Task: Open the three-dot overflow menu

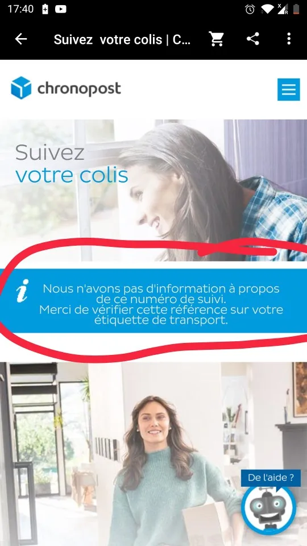Action: pos(289,39)
